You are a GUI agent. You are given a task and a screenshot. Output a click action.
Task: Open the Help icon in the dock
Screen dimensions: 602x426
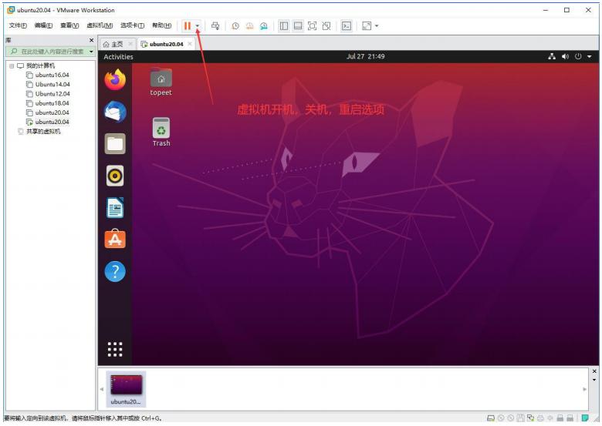(x=115, y=271)
